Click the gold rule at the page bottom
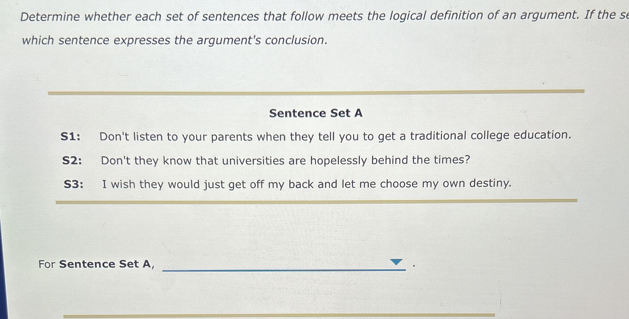 279,316
